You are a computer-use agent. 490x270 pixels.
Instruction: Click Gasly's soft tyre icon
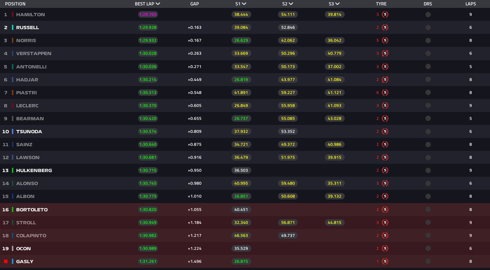click(385, 261)
